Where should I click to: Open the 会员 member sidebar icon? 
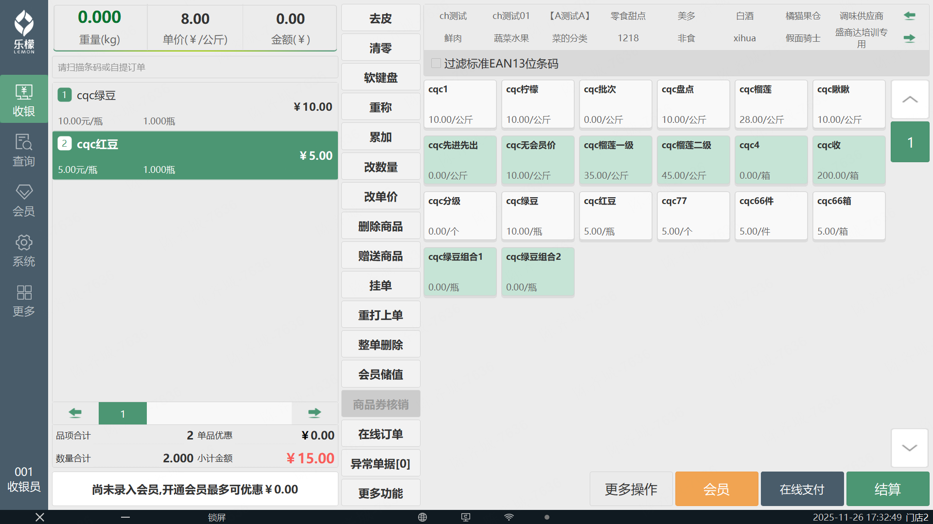pyautogui.click(x=24, y=200)
